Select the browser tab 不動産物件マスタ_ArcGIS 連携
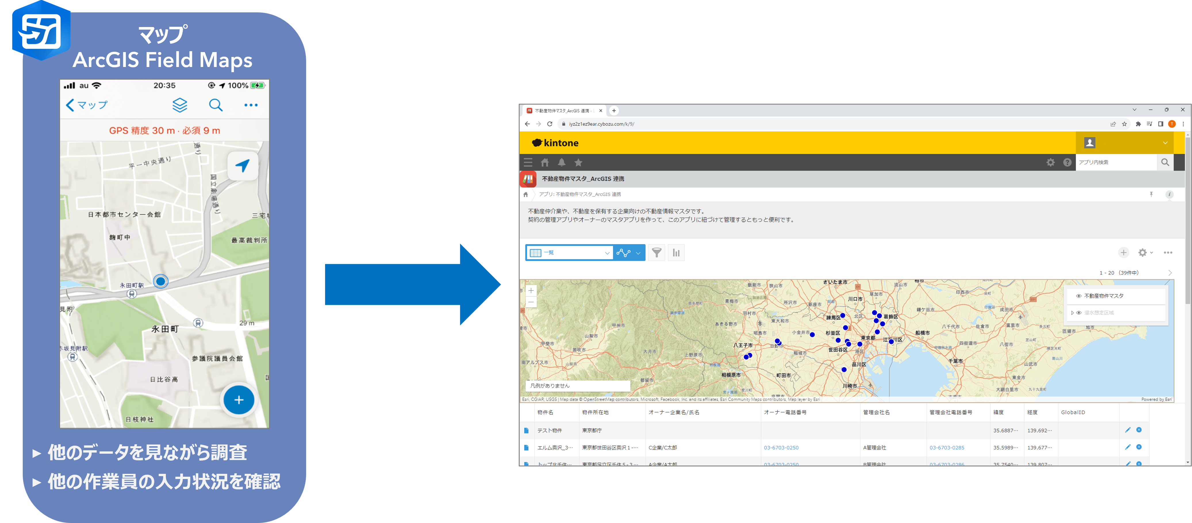This screenshot has height=523, width=1192. tap(564, 111)
